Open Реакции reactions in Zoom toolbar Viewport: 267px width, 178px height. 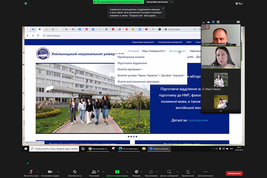137,173
